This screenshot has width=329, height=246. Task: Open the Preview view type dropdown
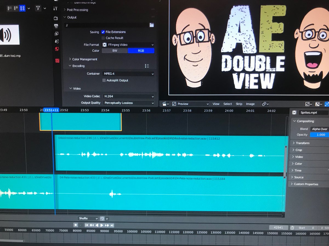[x=190, y=104]
